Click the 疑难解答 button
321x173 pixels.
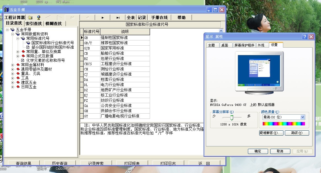pyautogui.click(x=271, y=133)
